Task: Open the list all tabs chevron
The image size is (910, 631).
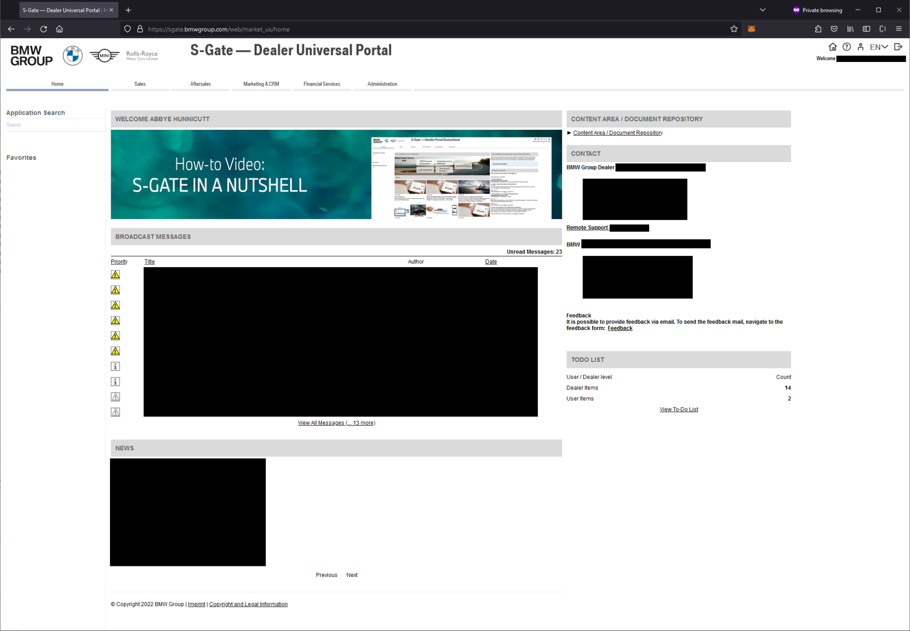Action: (763, 10)
